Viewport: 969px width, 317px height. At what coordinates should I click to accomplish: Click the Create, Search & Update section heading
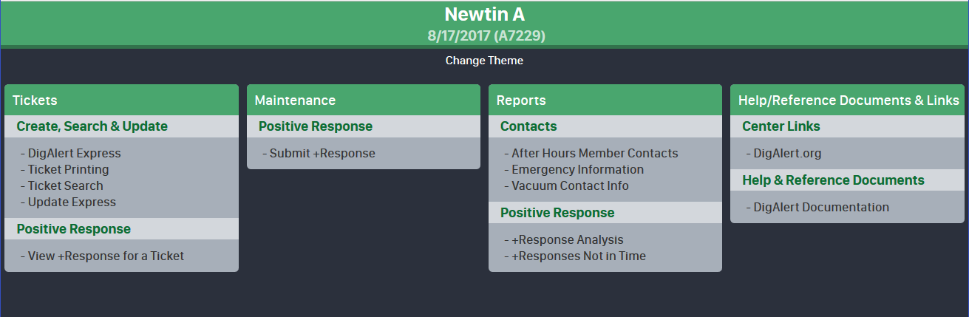pyautogui.click(x=92, y=126)
